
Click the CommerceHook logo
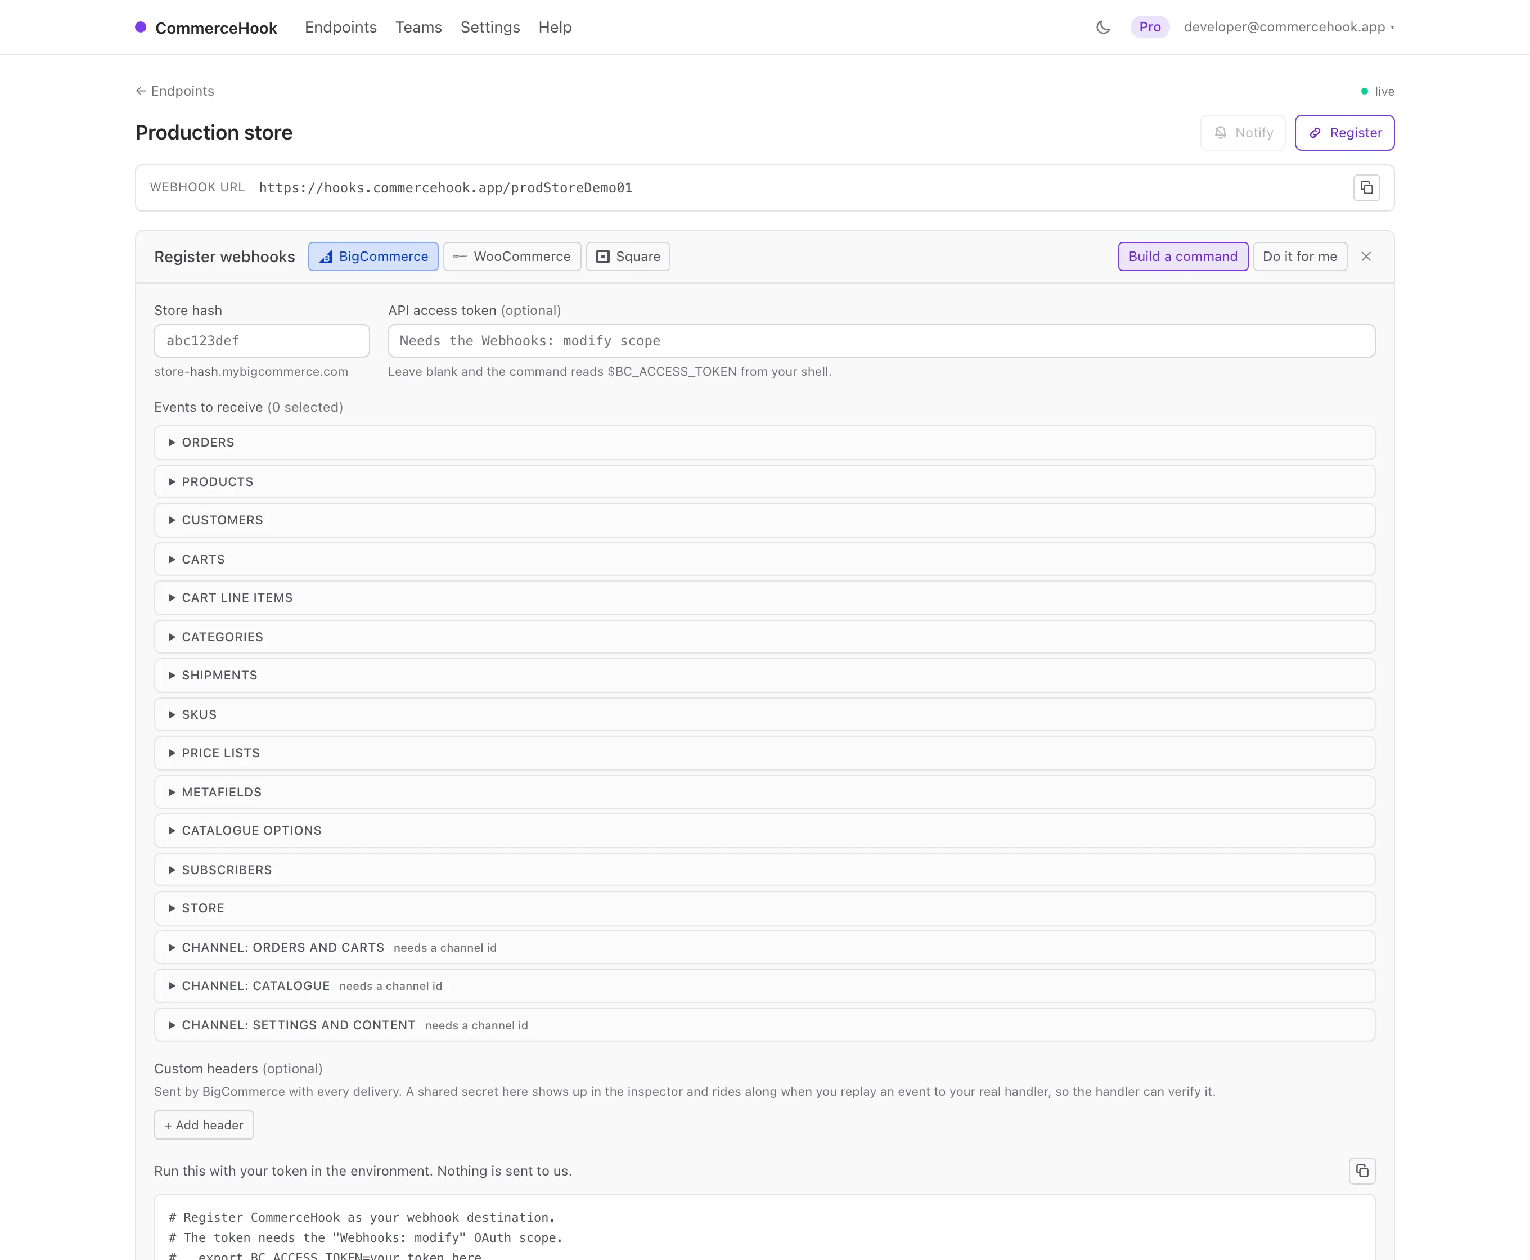click(x=206, y=28)
